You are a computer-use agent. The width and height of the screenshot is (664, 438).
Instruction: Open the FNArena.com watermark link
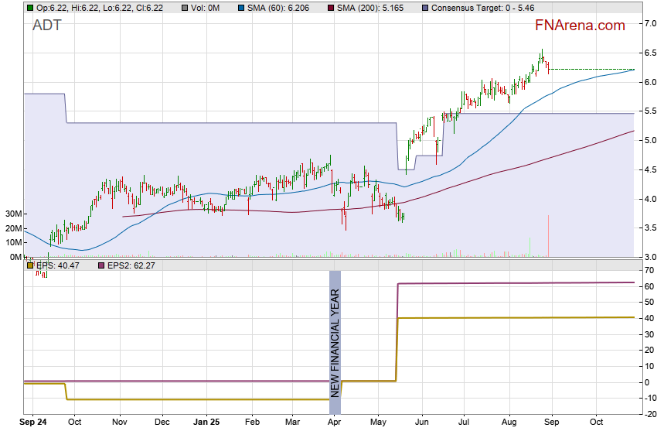click(580, 26)
